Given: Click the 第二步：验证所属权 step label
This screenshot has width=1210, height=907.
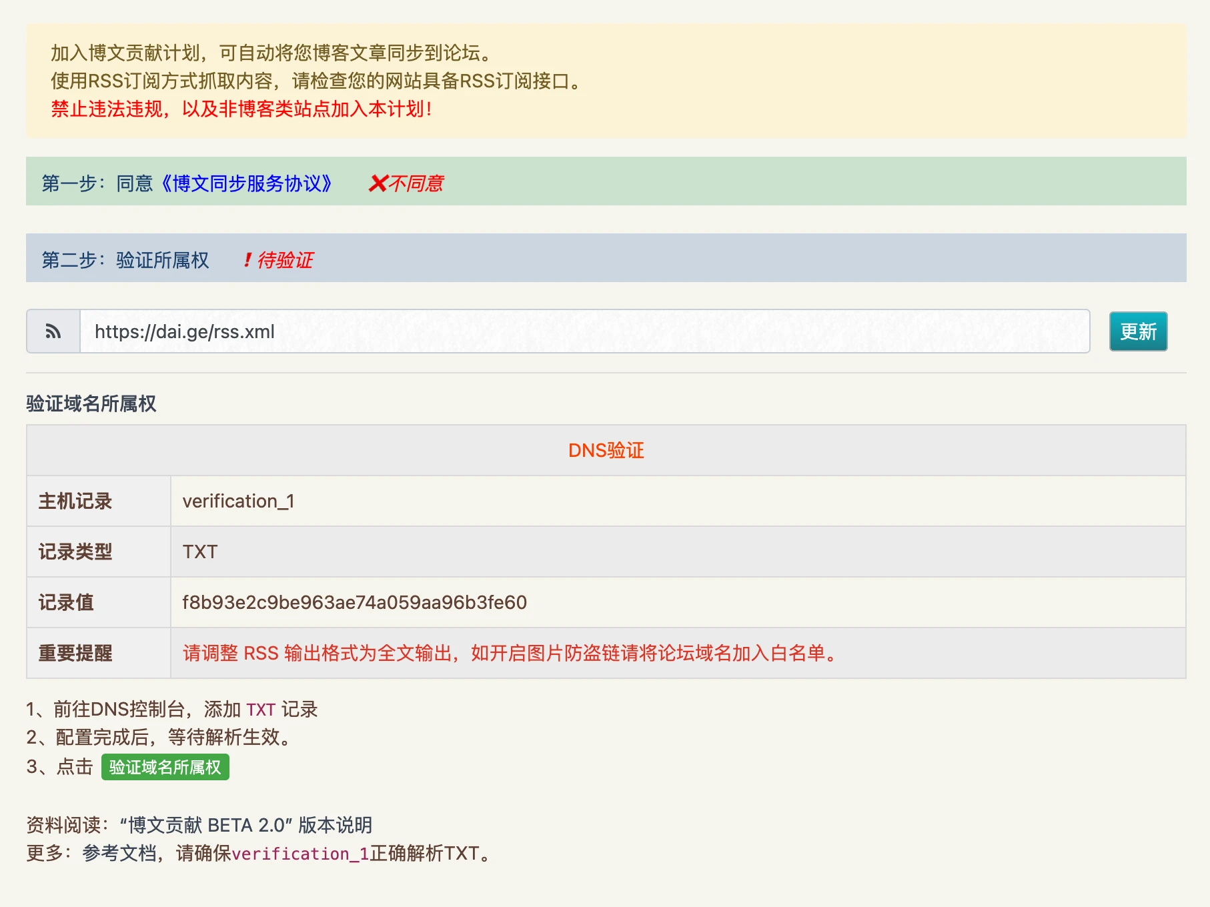Looking at the screenshot, I should 125,260.
